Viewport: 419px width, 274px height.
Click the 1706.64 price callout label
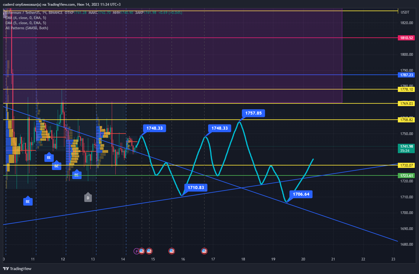coord(301,194)
